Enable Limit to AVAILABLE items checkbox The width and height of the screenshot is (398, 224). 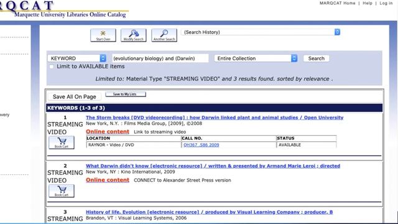pyautogui.click(x=52, y=67)
